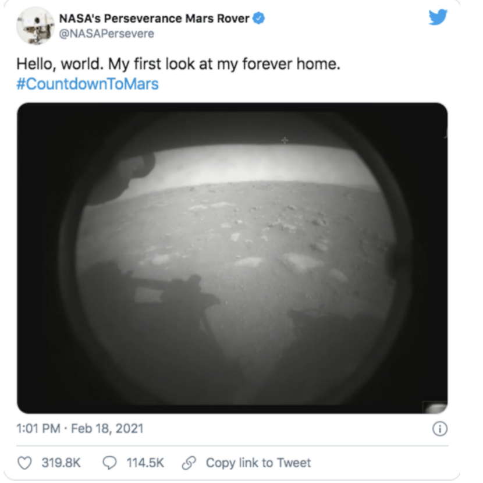The height and width of the screenshot is (483, 483).
Task: Click the chain link icon
Action: pyautogui.click(x=189, y=463)
